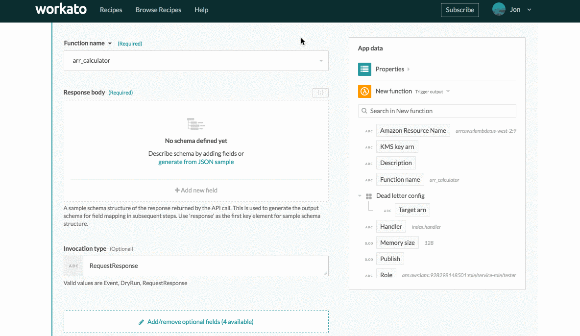
Task: Click the ABC type icon beside RequestResponse
Action: click(73, 266)
